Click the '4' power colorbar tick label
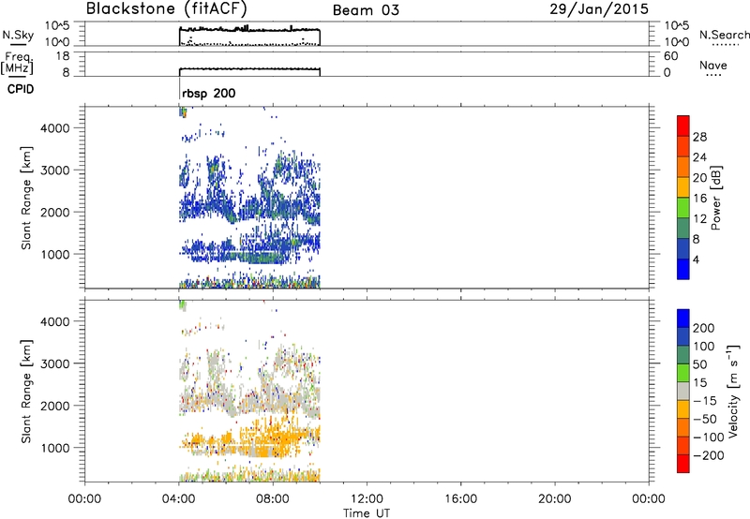Image resolution: width=750 pixels, height=519 pixels. (x=697, y=259)
